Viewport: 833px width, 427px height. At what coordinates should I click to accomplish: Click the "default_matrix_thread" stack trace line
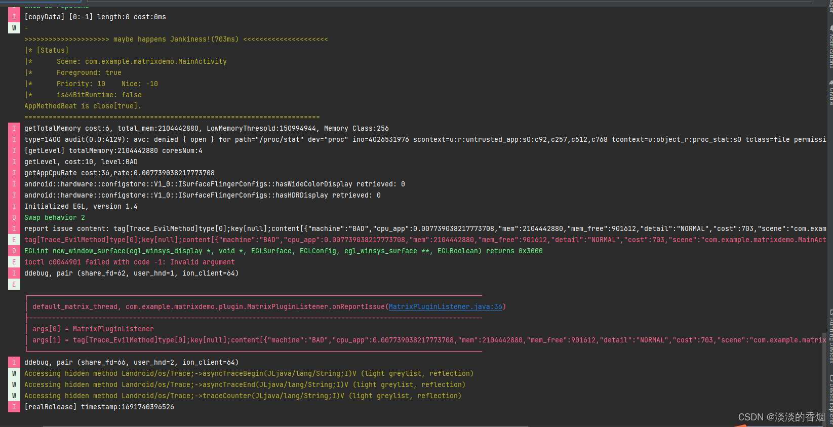(269, 306)
